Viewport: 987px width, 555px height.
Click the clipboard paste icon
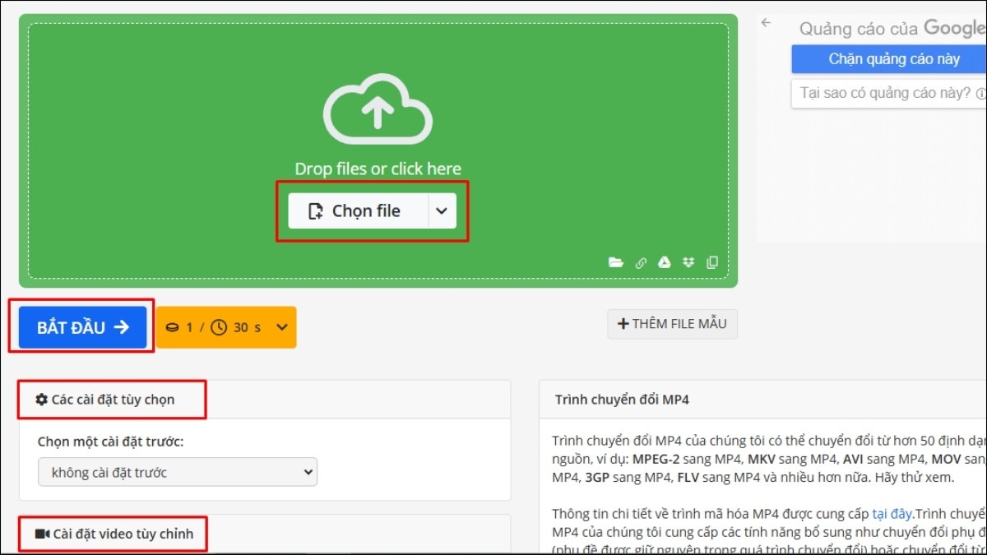coord(712,263)
